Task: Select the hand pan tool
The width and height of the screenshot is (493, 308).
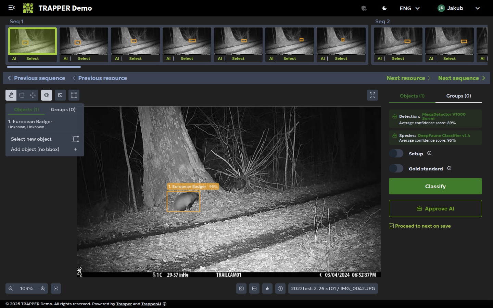Action: pos(11,95)
